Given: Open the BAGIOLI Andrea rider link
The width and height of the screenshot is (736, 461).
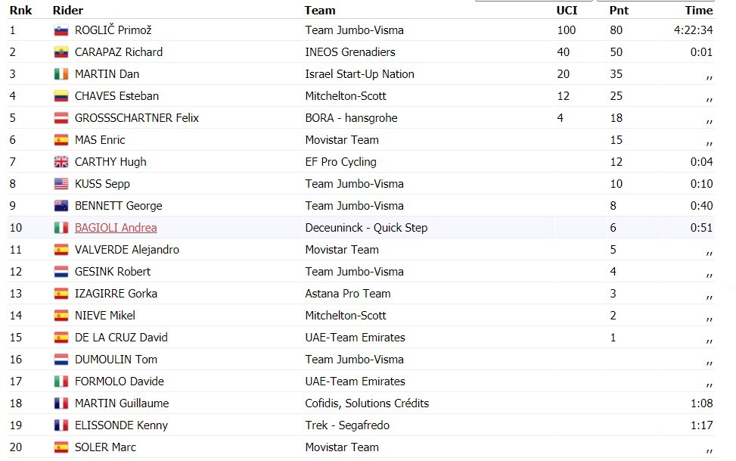Looking at the screenshot, I should 116,228.
